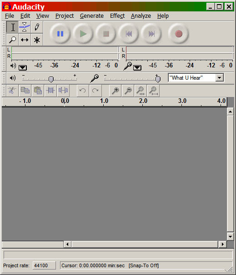Activate the Multi-tool asterisk icon

(x=37, y=40)
